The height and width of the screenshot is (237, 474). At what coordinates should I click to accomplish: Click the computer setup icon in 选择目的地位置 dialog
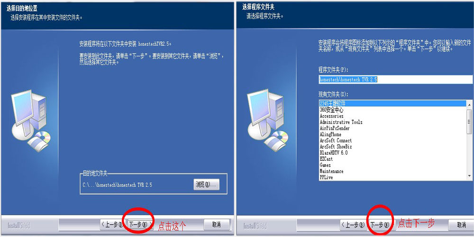30,120
